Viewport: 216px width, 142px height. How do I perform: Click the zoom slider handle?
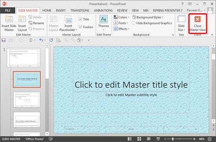tap(173, 139)
